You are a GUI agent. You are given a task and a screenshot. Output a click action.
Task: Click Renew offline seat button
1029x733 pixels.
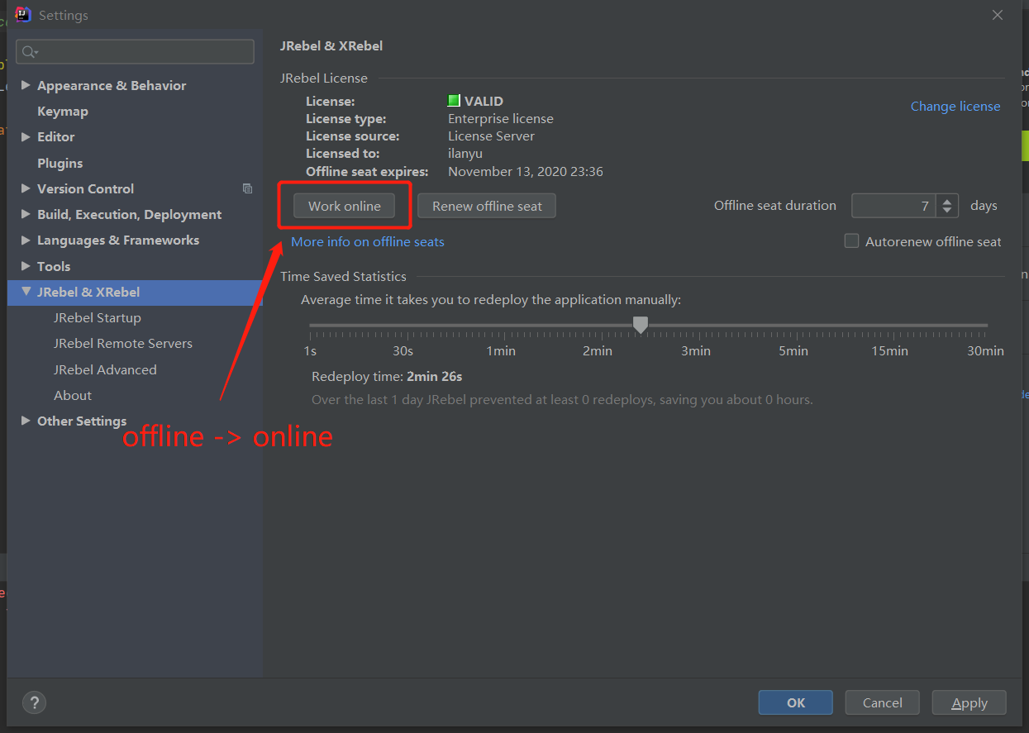click(487, 206)
